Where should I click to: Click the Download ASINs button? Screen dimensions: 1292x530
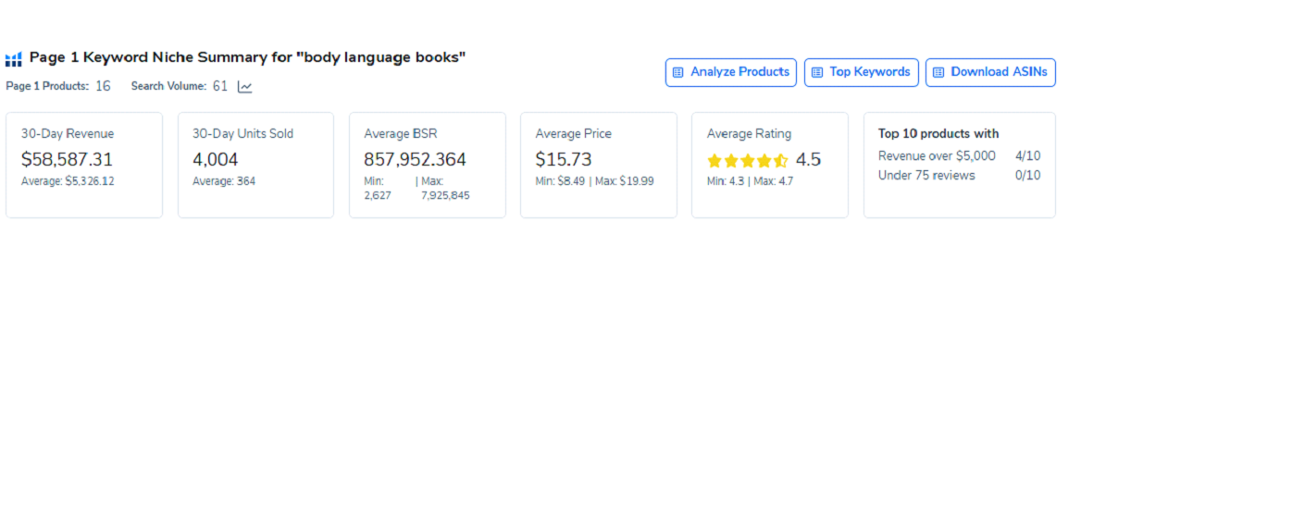pyautogui.click(x=990, y=72)
